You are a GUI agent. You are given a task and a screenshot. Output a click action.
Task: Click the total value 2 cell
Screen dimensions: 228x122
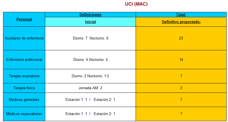[x=181, y=88]
